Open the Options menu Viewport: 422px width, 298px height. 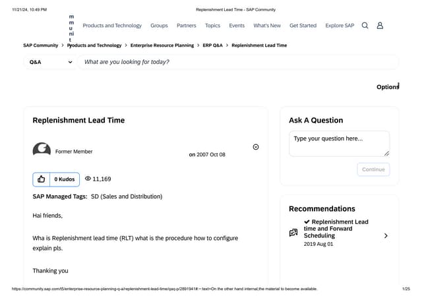(x=388, y=87)
